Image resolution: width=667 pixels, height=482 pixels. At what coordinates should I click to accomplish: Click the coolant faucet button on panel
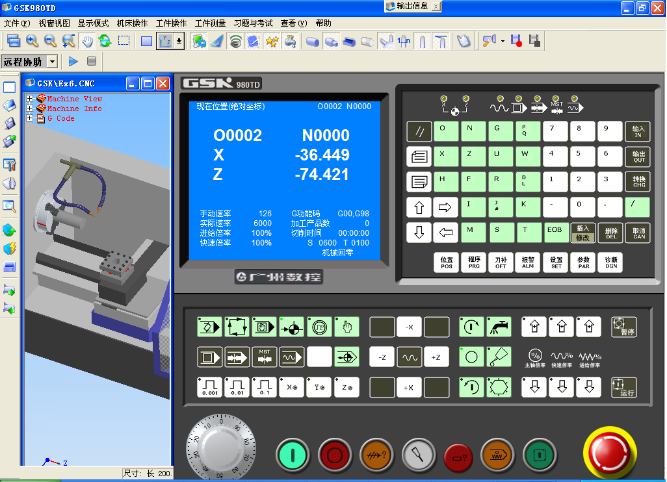(x=499, y=327)
